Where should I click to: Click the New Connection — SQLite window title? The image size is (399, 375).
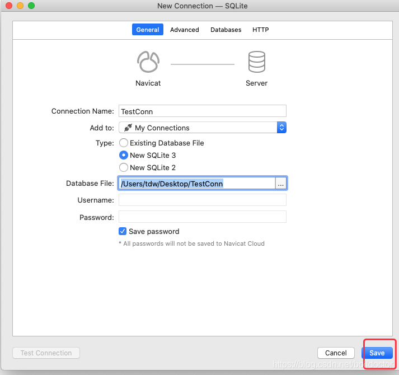pyautogui.click(x=203, y=6)
